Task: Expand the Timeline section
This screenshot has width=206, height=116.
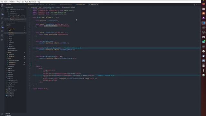Action: coord(8,115)
